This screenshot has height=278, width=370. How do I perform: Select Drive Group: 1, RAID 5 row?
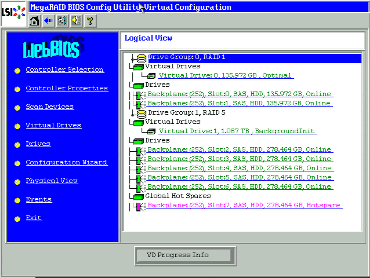click(187, 113)
